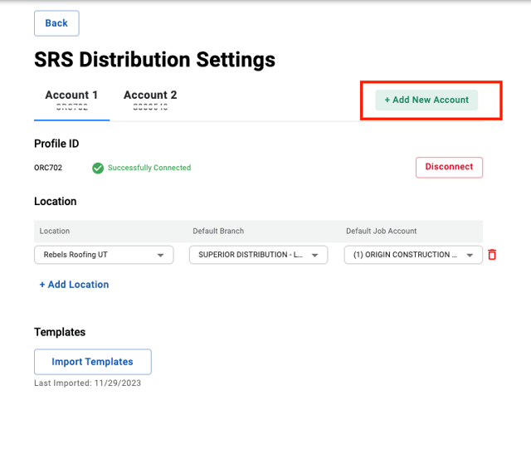531x454 pixels.
Task: Open the Origin Construction job account dropdown
Action: point(413,255)
